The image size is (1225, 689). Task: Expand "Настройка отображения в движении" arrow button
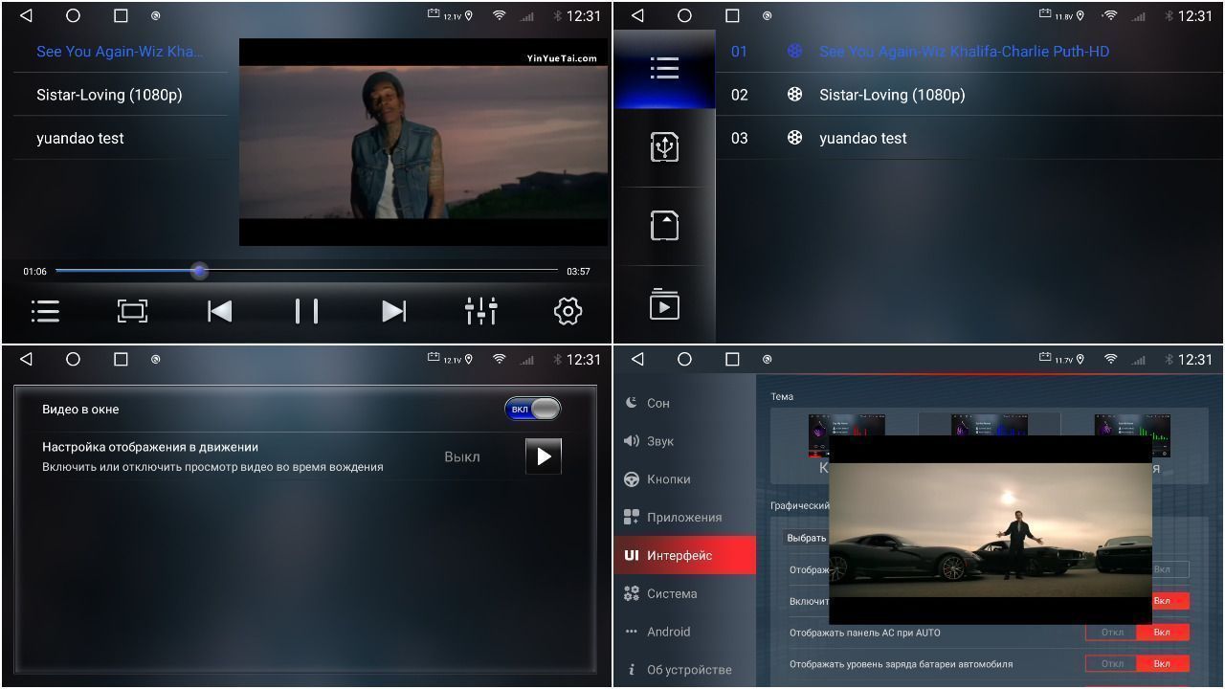pyautogui.click(x=544, y=456)
